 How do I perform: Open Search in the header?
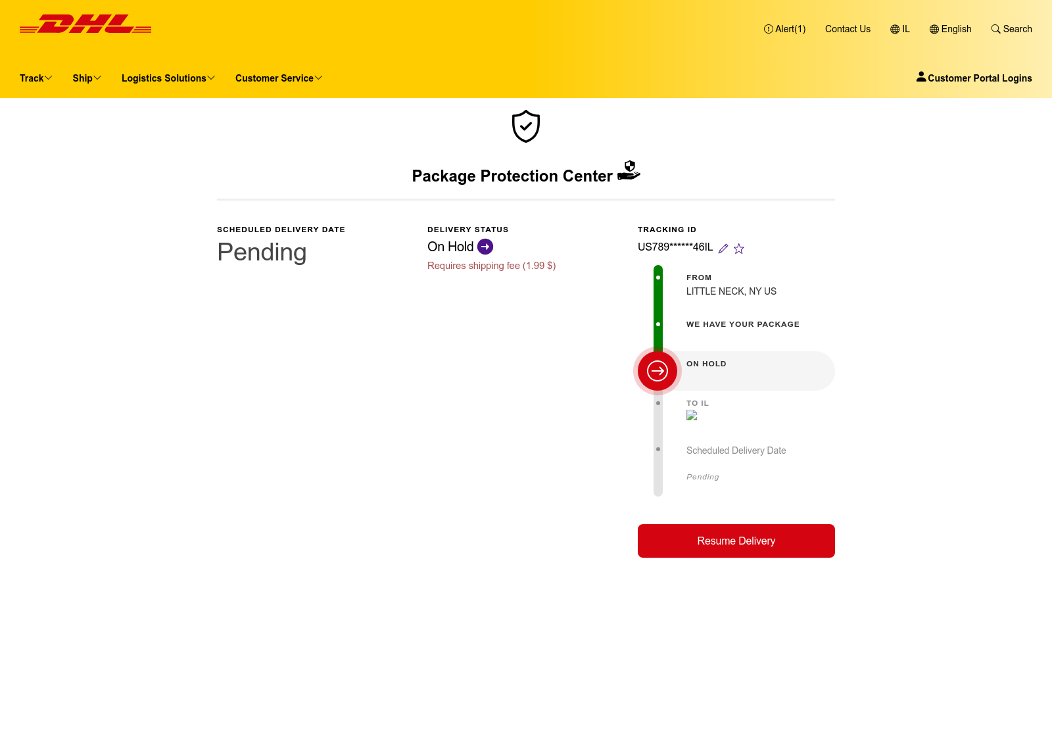(1011, 29)
